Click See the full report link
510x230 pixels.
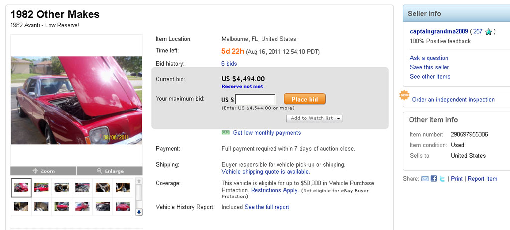pos(266,207)
